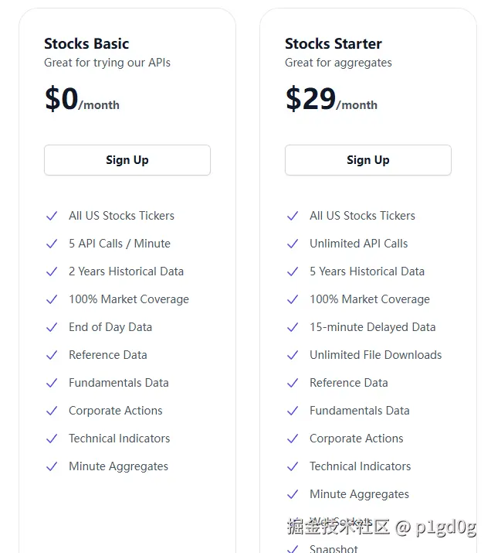
Task: Click Sign Up under Stocks Basic
Action: click(127, 160)
